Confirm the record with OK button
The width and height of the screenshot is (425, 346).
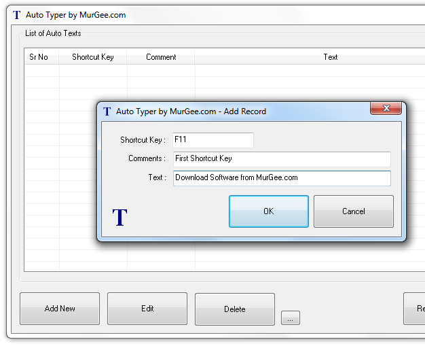269,211
